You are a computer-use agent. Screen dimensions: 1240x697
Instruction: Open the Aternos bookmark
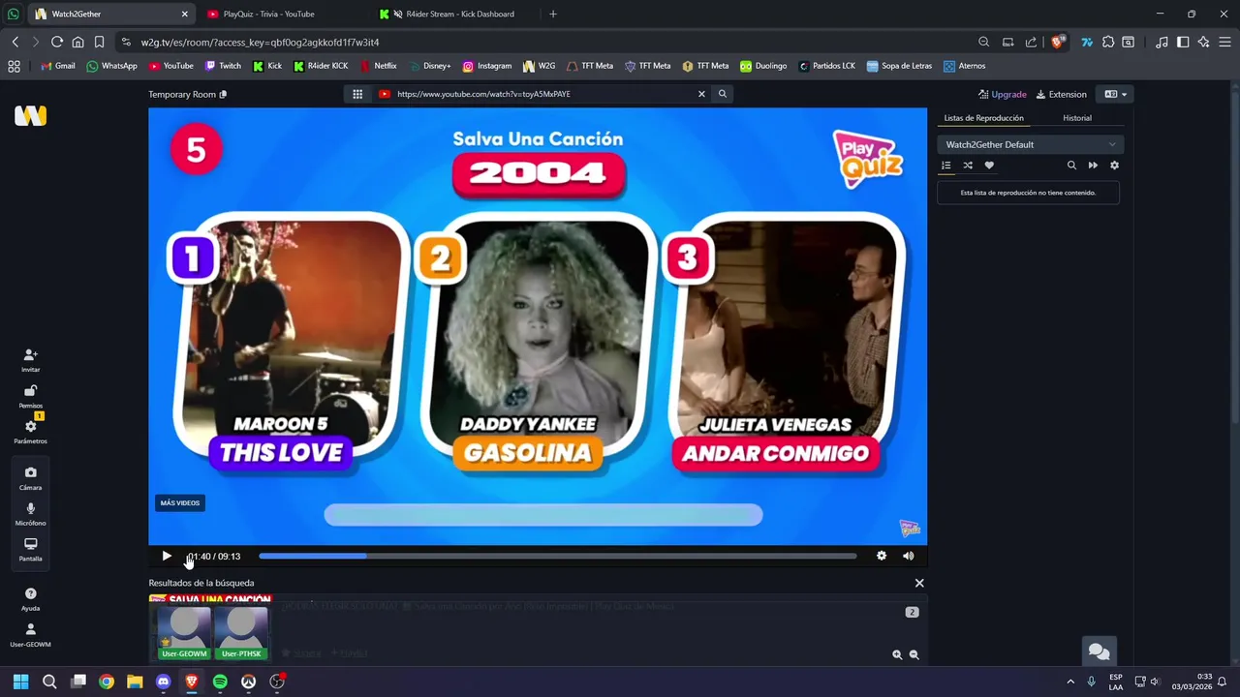(965, 66)
